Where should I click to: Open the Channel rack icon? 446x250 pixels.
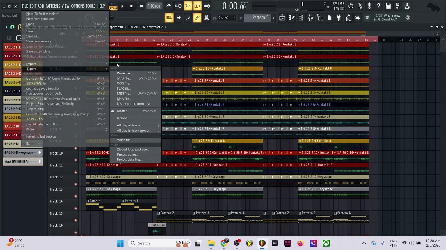click(x=301, y=18)
